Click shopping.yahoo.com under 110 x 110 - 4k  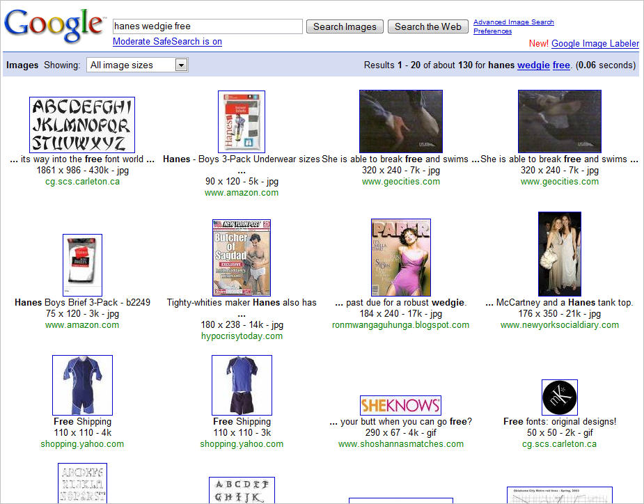pos(82,444)
